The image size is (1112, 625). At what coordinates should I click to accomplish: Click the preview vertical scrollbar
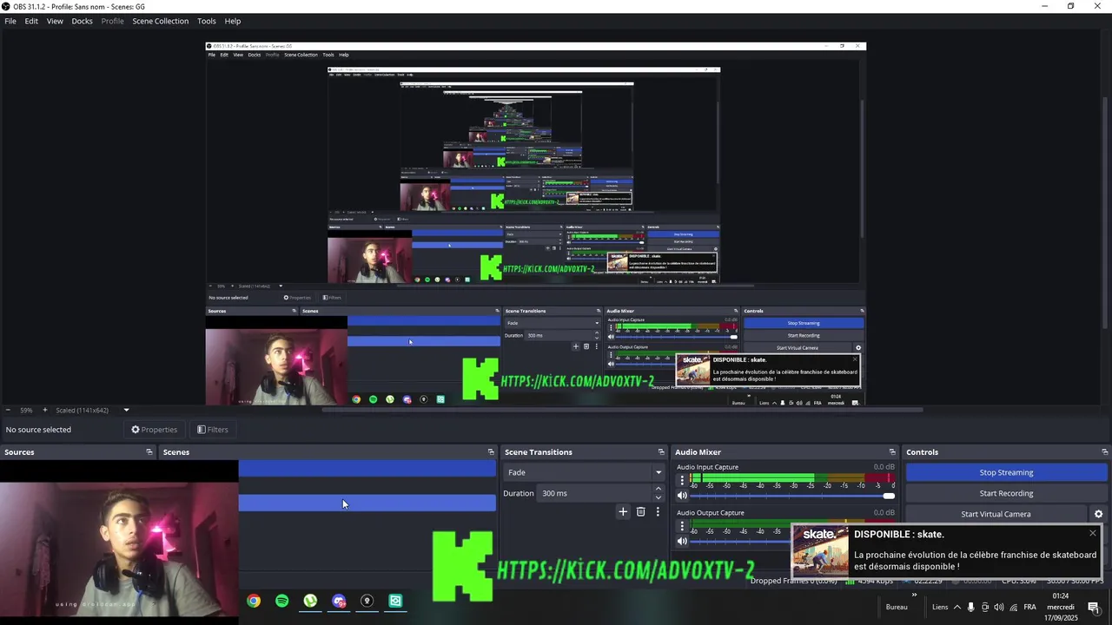[x=1107, y=213]
